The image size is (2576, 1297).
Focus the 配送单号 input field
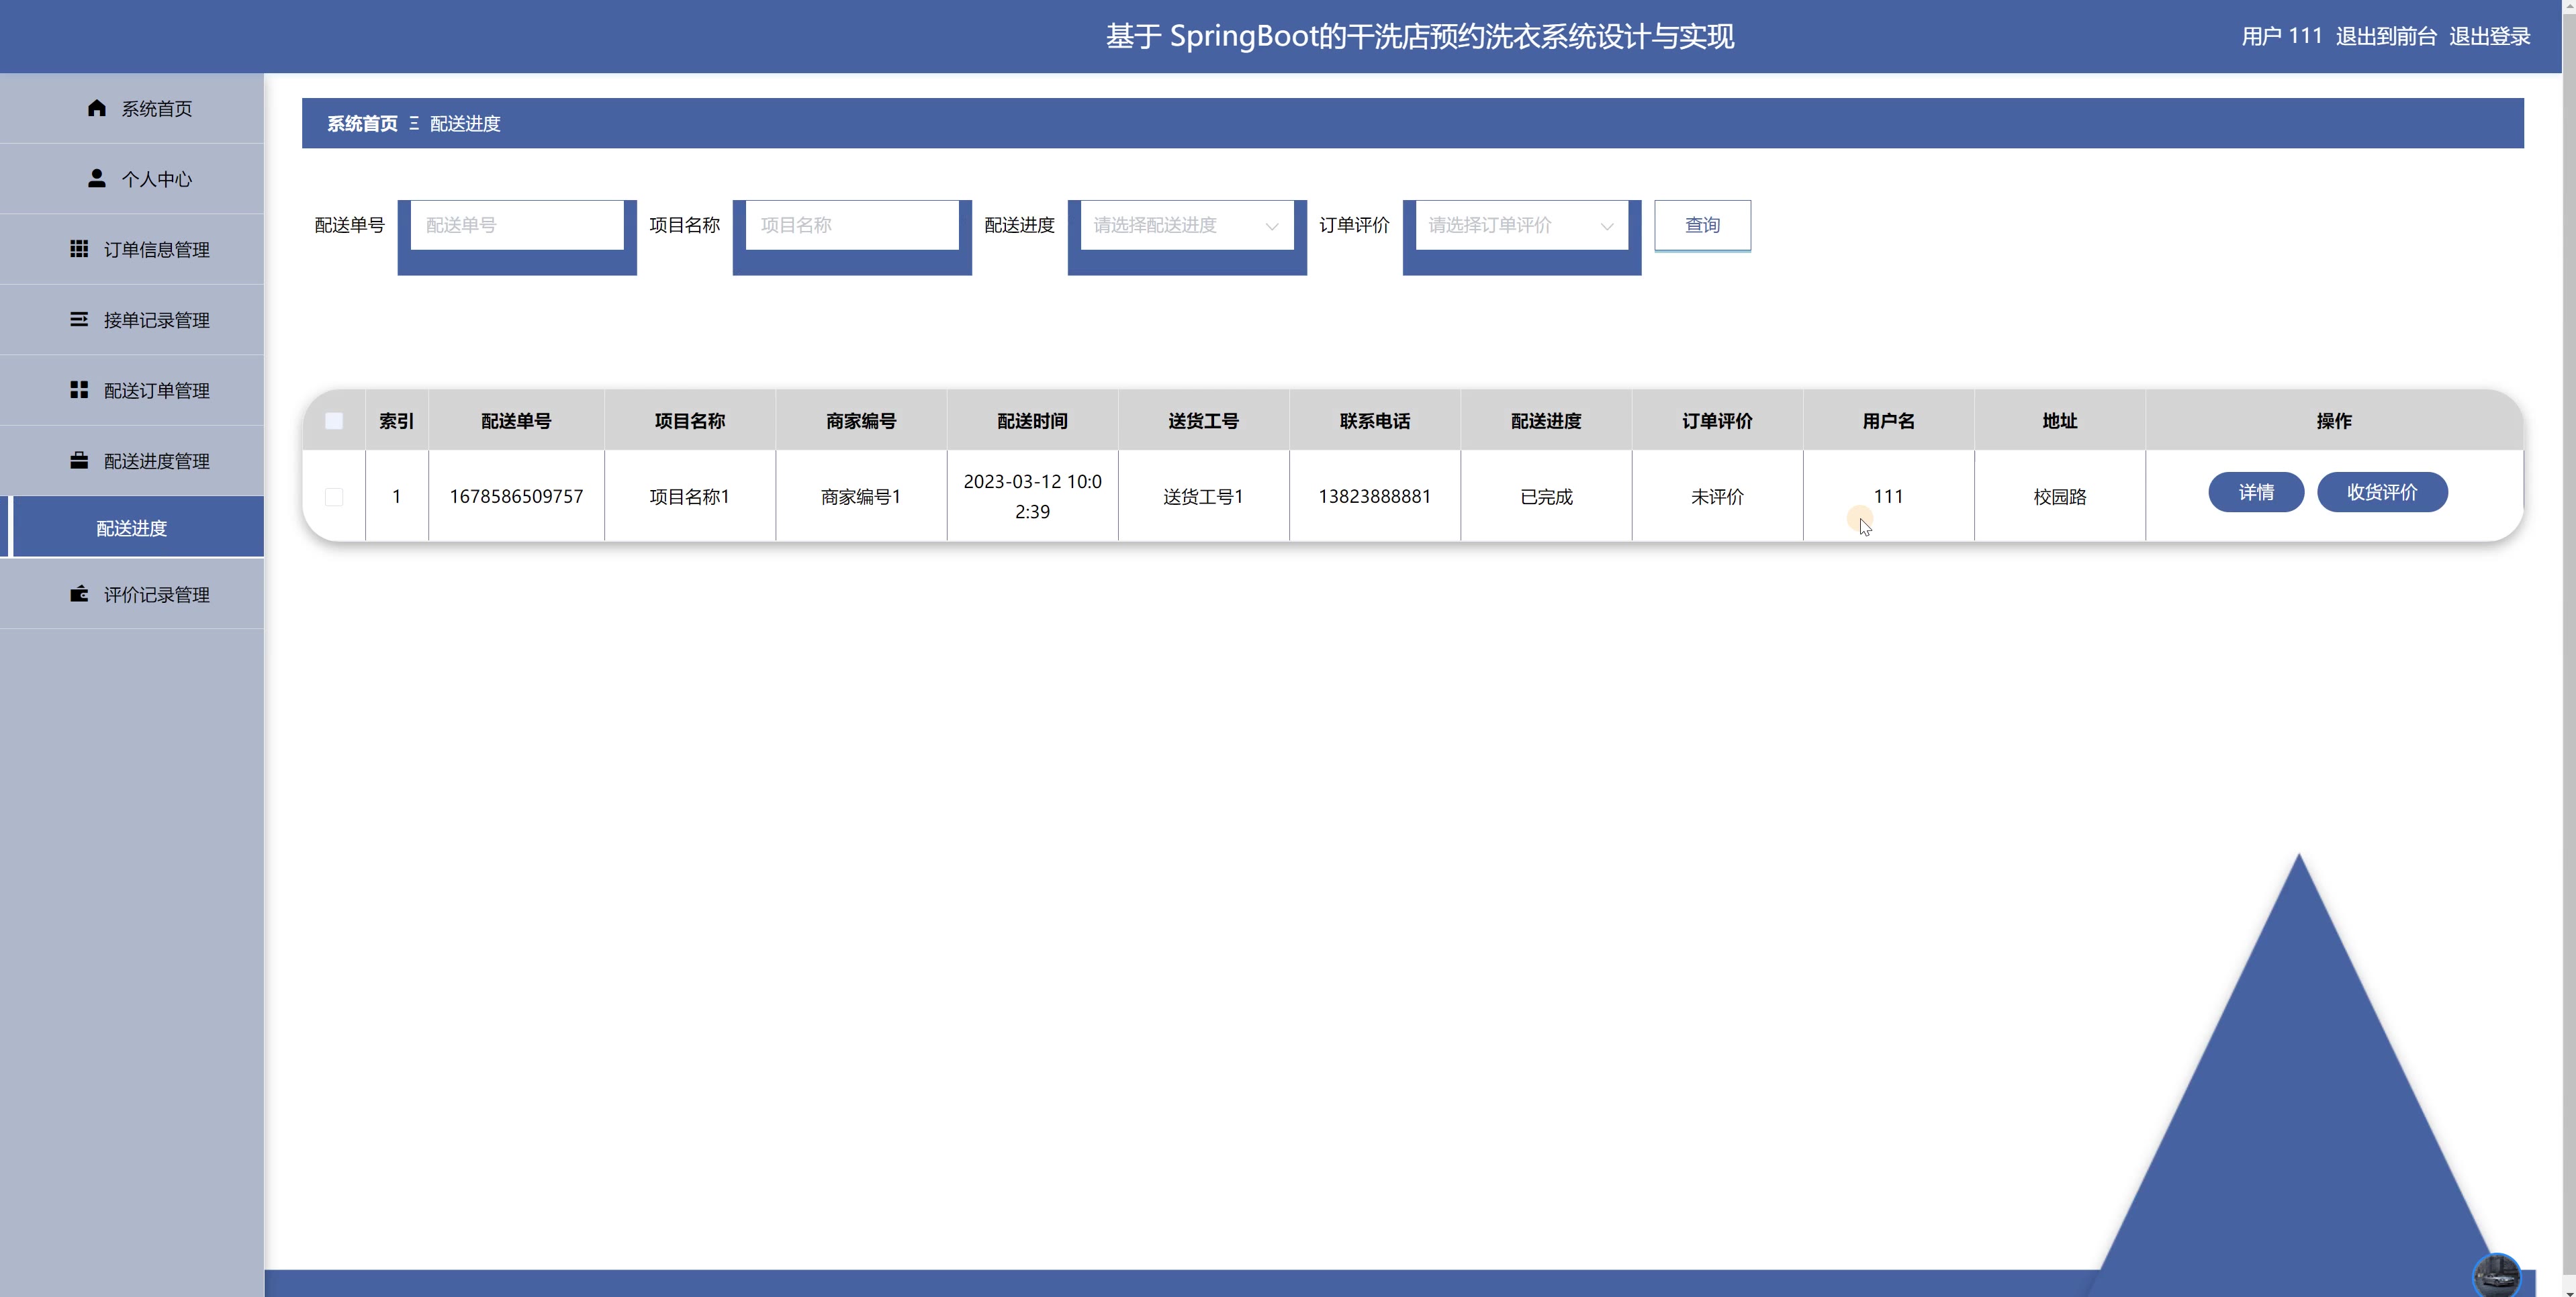click(516, 225)
